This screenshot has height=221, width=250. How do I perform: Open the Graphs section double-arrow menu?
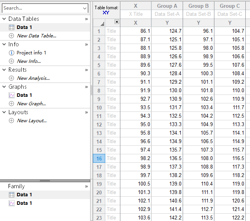tap(86, 87)
